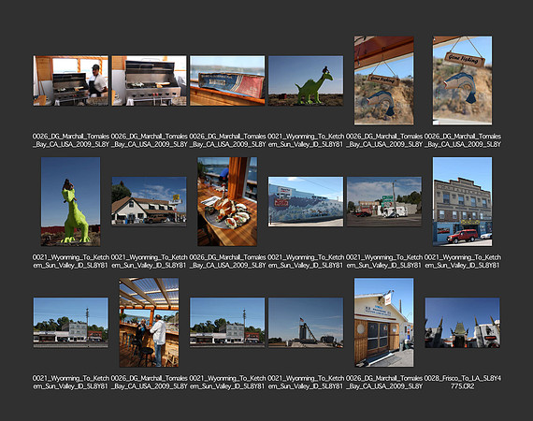533x421 pixels.
Task: Click the caption beneath the pergola bar photo
Action: coord(149,383)
